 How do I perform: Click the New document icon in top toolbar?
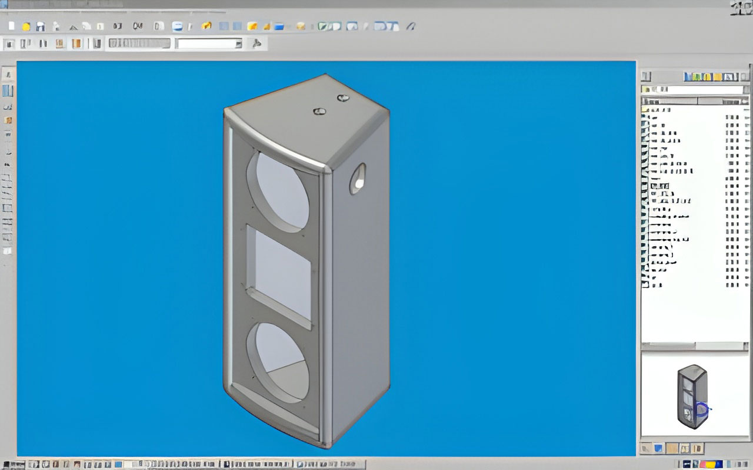(11, 26)
